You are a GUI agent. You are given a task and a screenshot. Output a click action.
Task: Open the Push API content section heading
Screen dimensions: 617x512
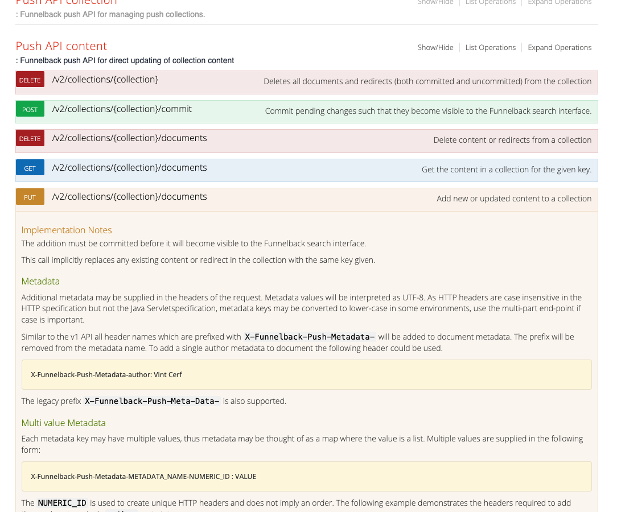pyautogui.click(x=61, y=46)
